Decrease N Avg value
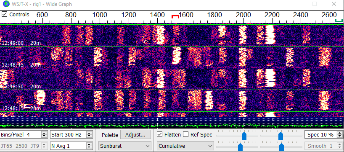The image size is (344, 152). pyautogui.click(x=89, y=147)
